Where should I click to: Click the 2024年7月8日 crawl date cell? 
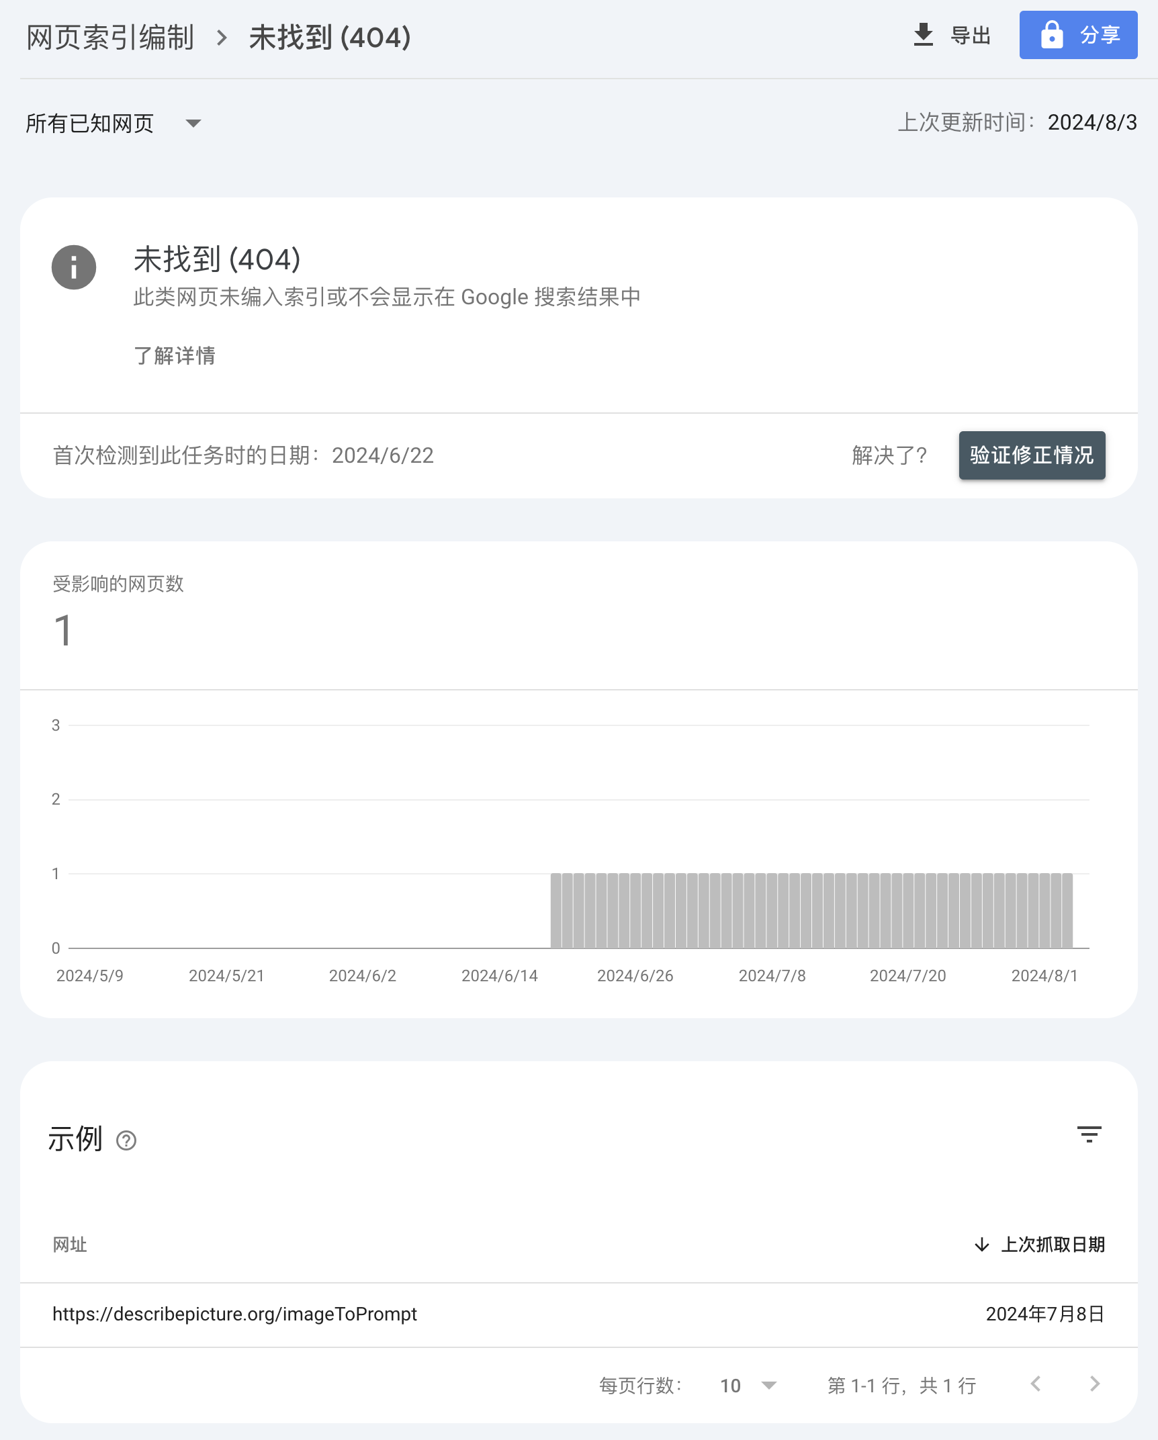pos(1045,1314)
